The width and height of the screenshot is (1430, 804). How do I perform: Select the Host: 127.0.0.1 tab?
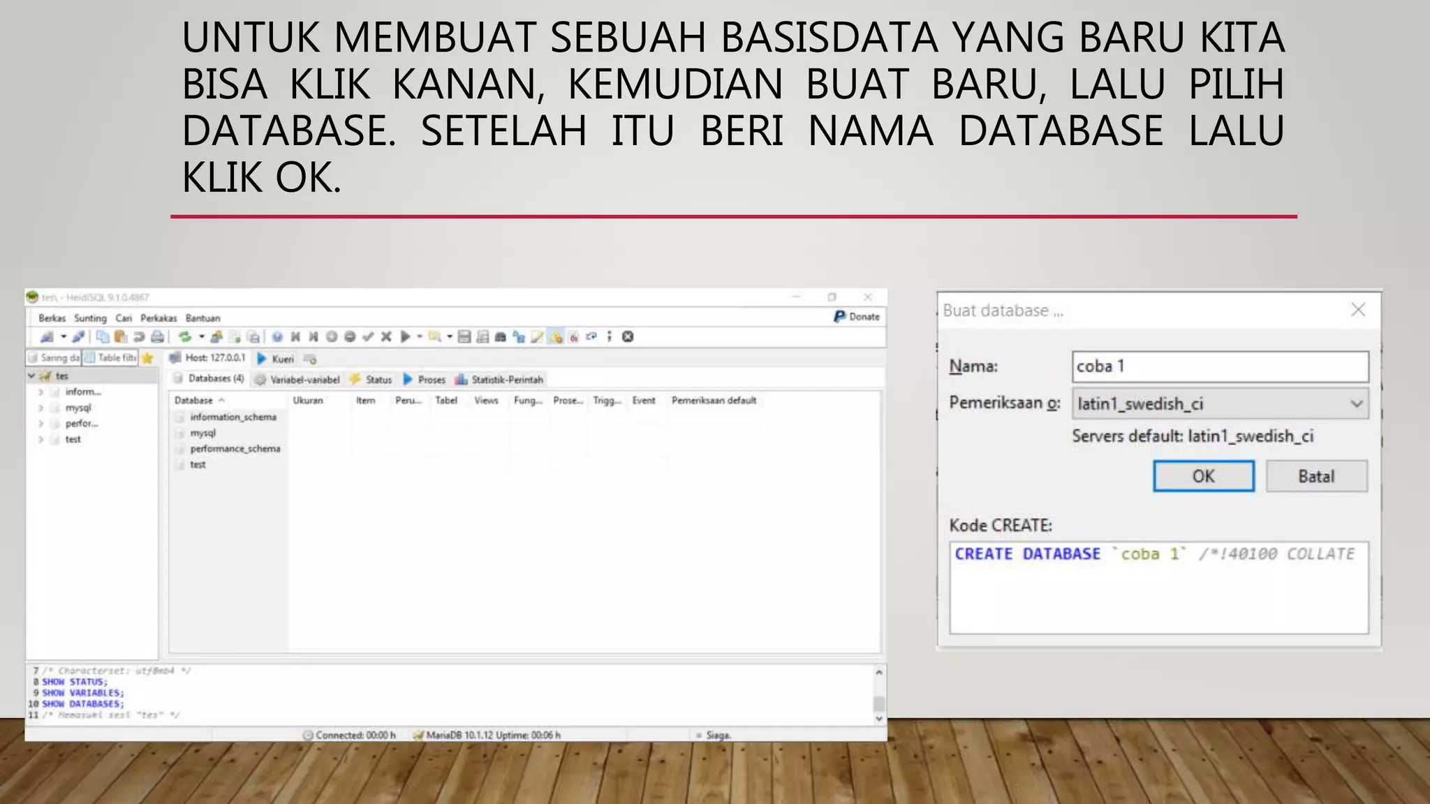[207, 358]
